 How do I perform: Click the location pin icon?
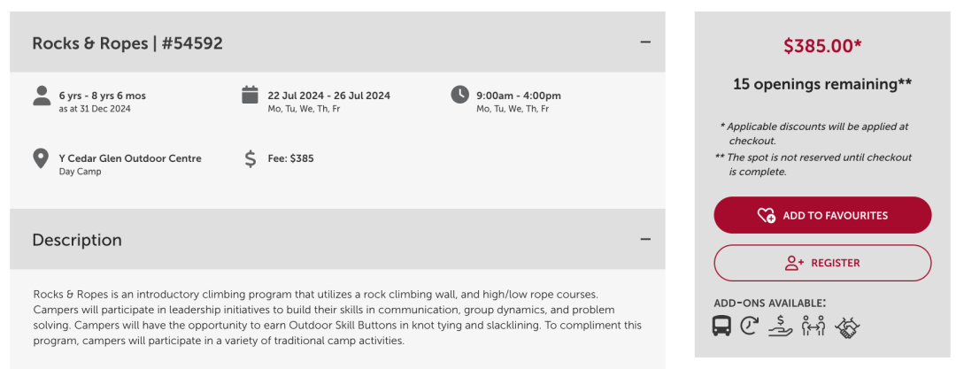pyautogui.click(x=41, y=158)
